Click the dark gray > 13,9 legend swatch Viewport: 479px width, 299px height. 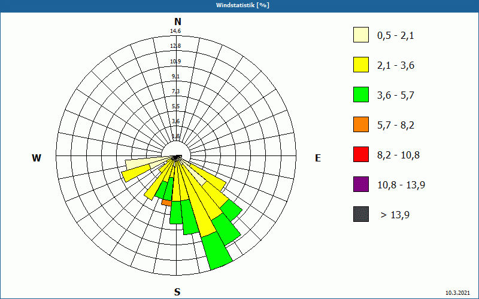pos(361,214)
